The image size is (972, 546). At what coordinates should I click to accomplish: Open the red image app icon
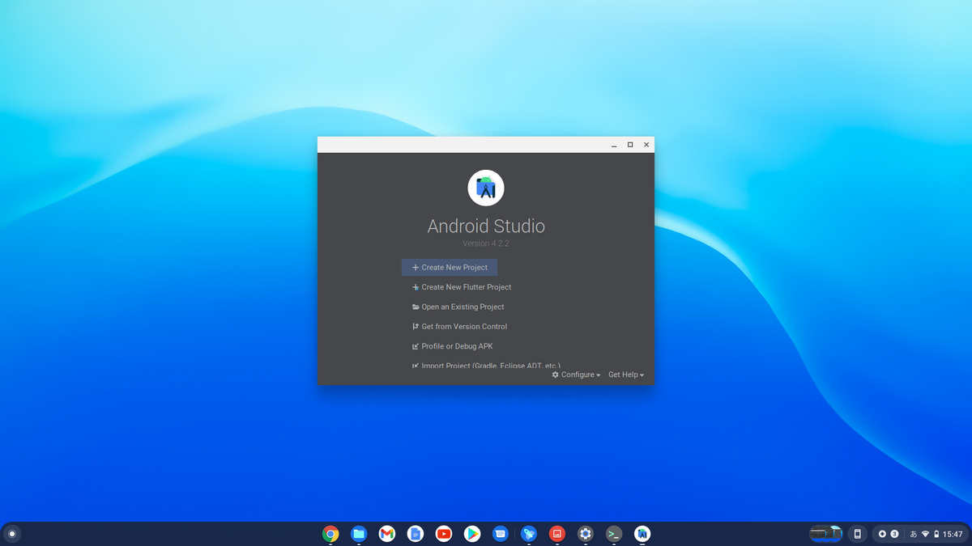[x=557, y=534]
